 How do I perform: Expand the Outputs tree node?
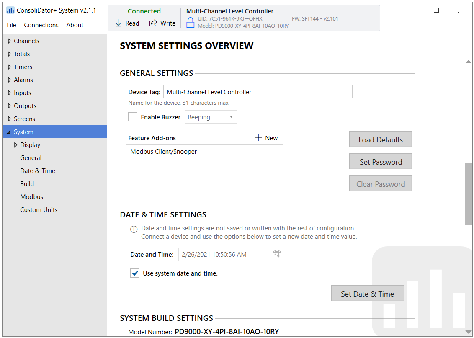point(9,106)
